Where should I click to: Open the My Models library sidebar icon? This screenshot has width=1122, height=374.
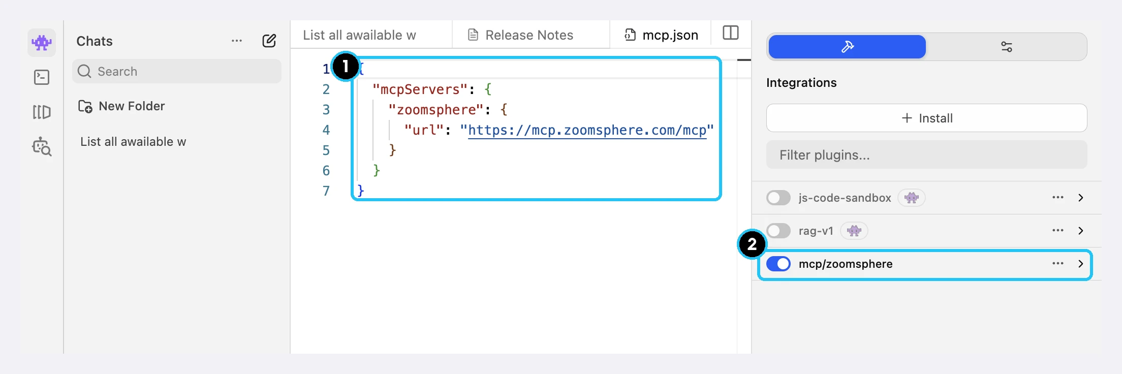click(42, 112)
